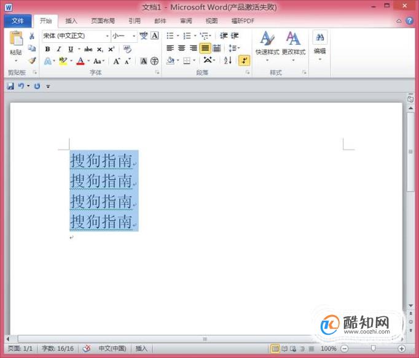
Task: Click the Cut scissors icon
Action: click(x=32, y=36)
